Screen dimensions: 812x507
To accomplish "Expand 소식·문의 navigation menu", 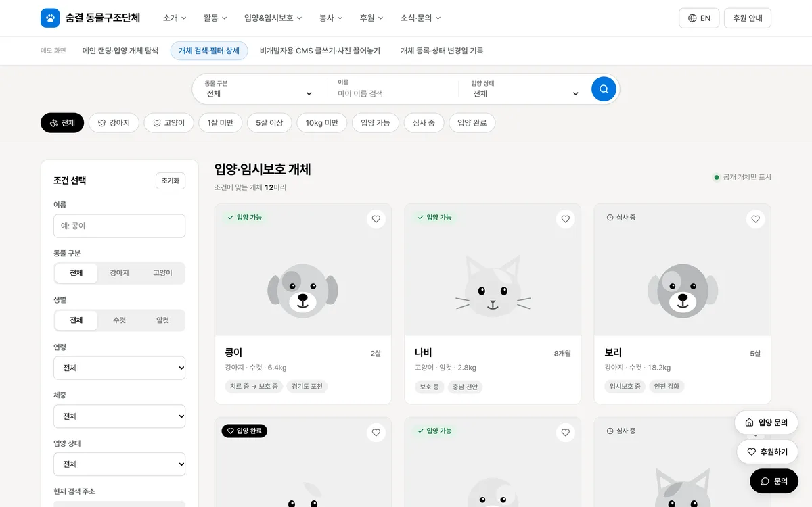I will (x=420, y=18).
